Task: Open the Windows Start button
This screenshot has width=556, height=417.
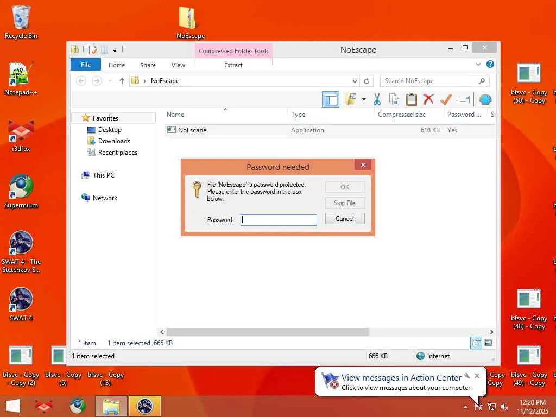Action: pos(13,406)
